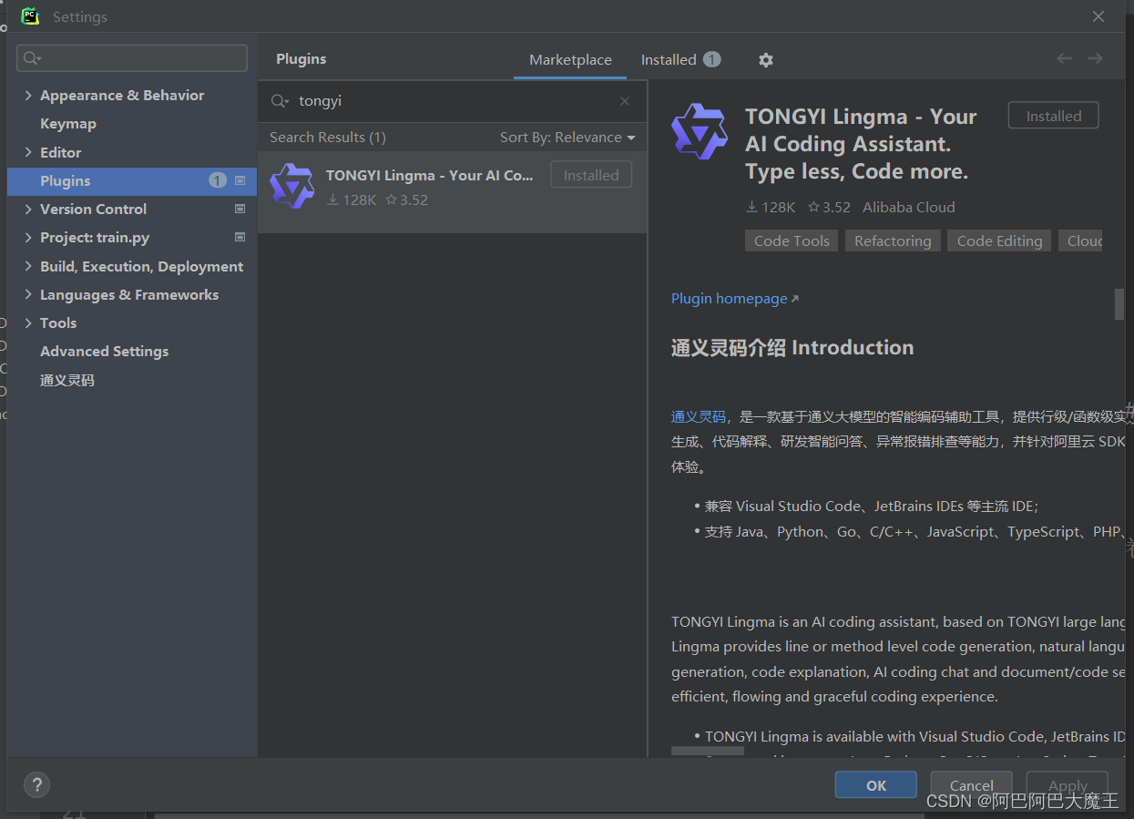The width and height of the screenshot is (1134, 819).
Task: Click the Plugins panel heading
Action: pyautogui.click(x=301, y=58)
